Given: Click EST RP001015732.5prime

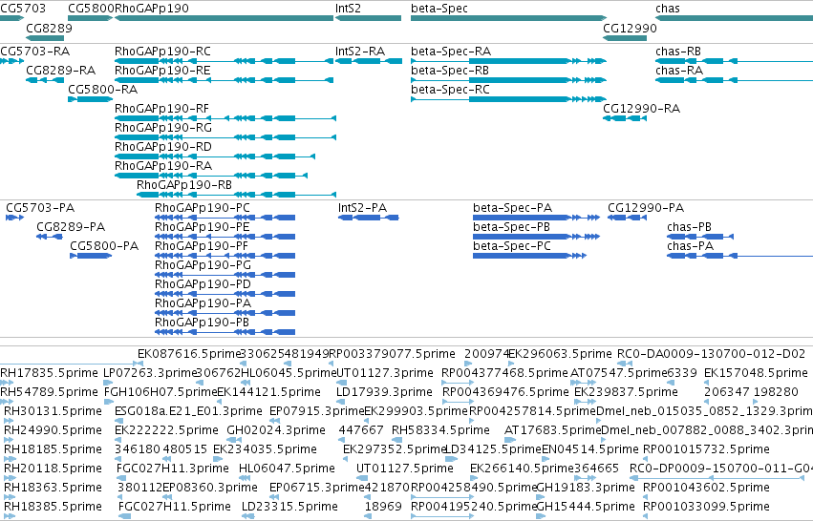Looking at the screenshot, I should tap(706, 450).
